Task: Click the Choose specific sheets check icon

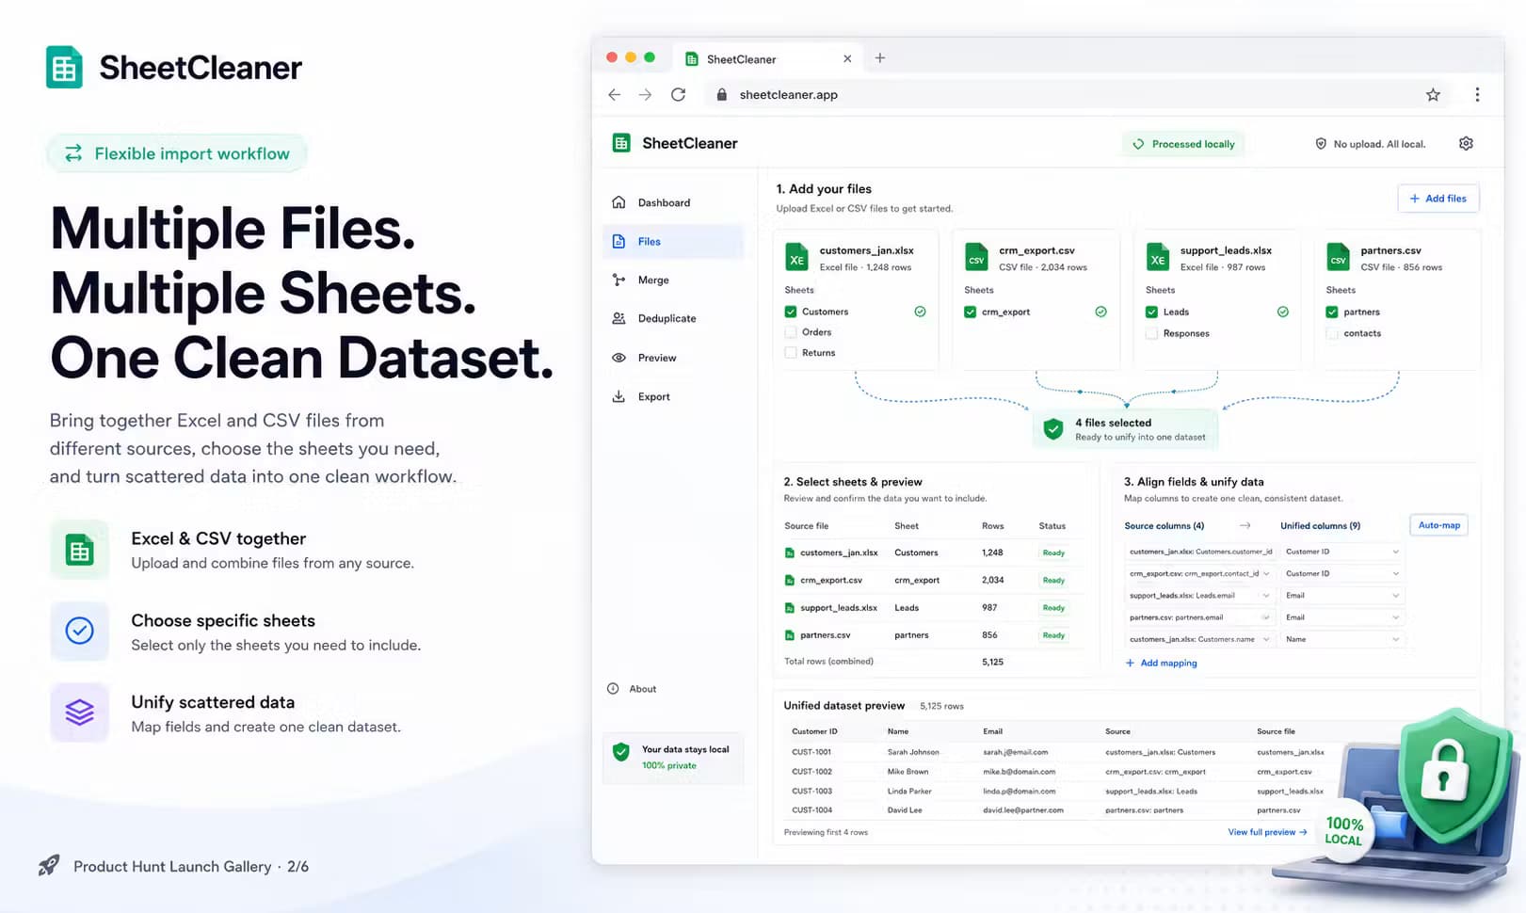Action: click(80, 631)
